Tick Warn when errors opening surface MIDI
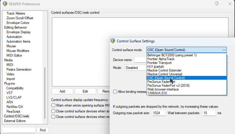Screen dimensions: 235x134 tap(53, 105)
